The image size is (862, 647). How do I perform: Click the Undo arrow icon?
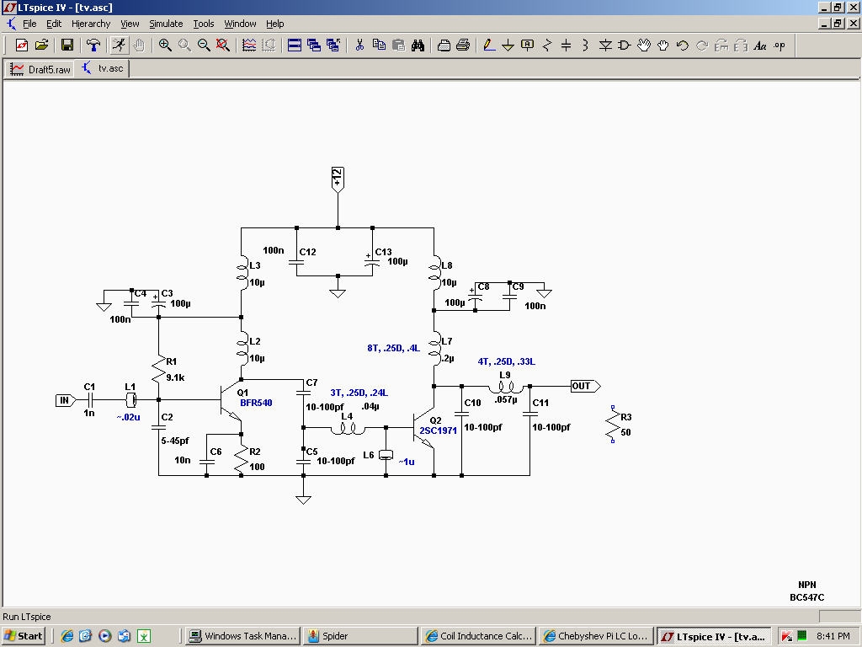(683, 45)
